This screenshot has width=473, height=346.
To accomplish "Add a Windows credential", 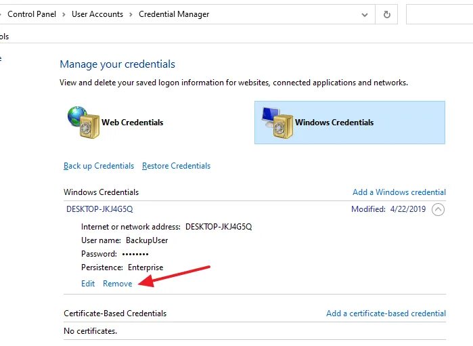I will [x=399, y=192].
